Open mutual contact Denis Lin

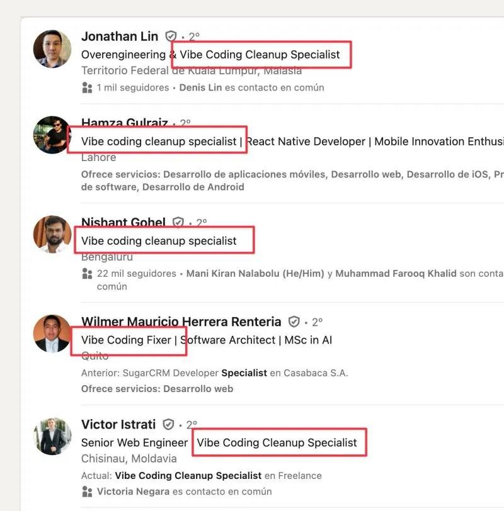[200, 87]
